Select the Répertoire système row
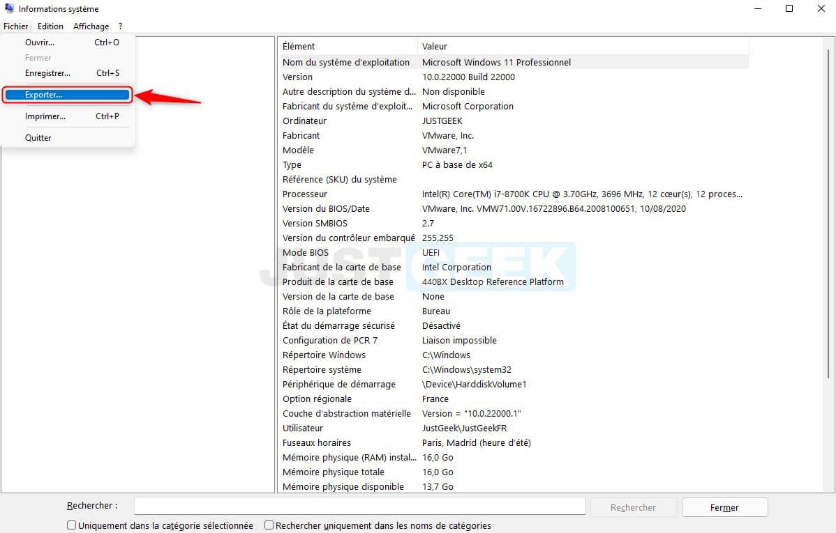Screen dimensions: 836x533 514,370
